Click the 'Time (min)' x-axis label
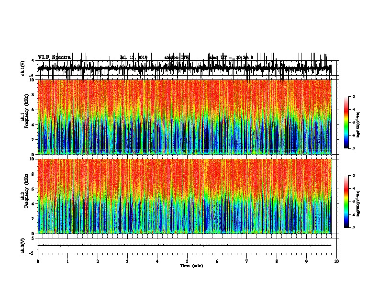 [191, 266]
